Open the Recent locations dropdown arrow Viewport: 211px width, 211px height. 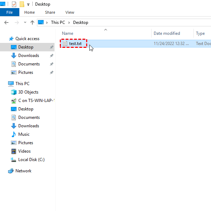tap(25, 23)
